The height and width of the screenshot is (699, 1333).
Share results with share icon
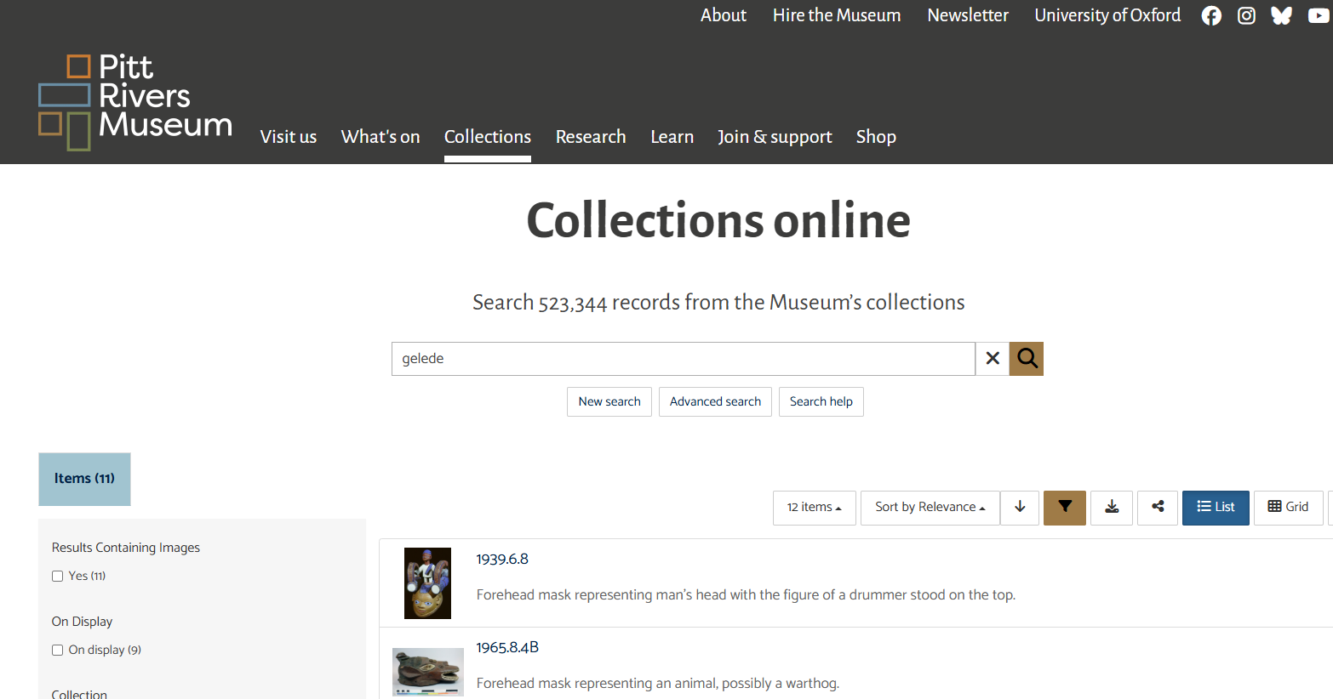coord(1158,508)
